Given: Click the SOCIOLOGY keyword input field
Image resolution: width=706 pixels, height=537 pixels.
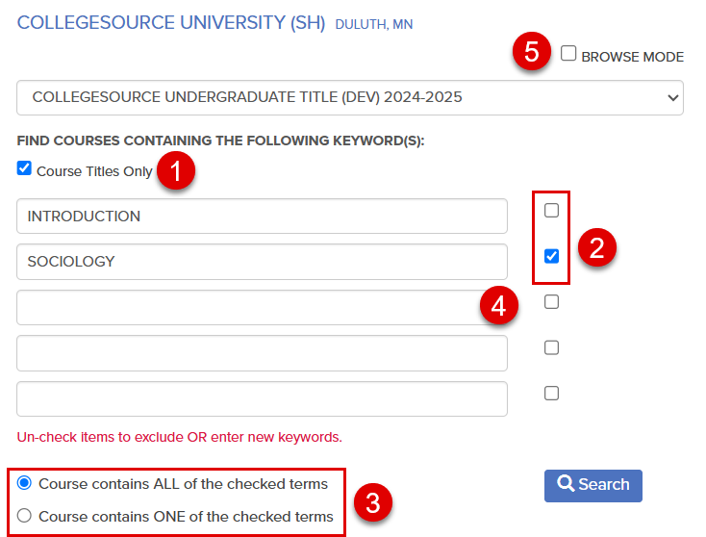Looking at the screenshot, I should (262, 262).
